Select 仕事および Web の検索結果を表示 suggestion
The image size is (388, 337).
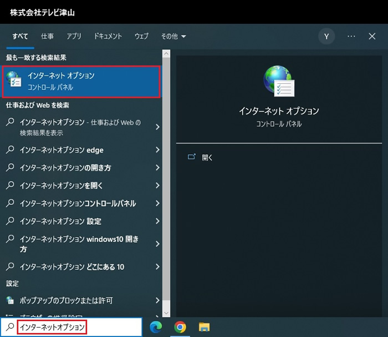coord(81,127)
